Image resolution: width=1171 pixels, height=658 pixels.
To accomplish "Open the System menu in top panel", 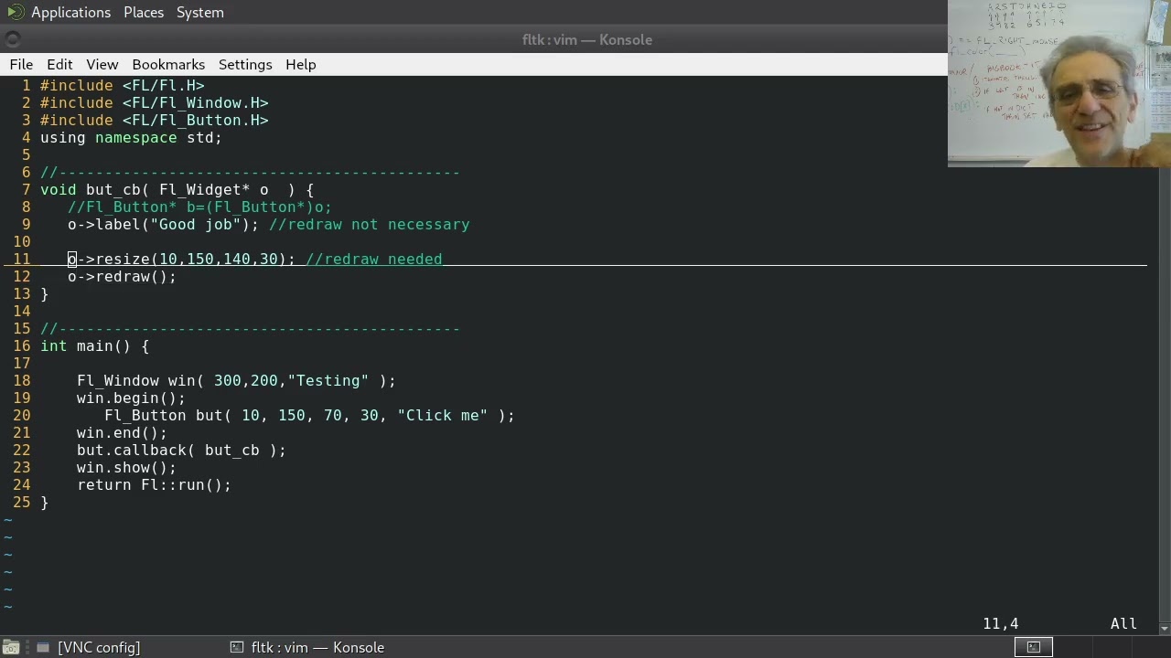I will pyautogui.click(x=199, y=12).
